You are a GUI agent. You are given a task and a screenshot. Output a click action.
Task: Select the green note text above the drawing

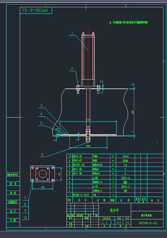pos(128,22)
